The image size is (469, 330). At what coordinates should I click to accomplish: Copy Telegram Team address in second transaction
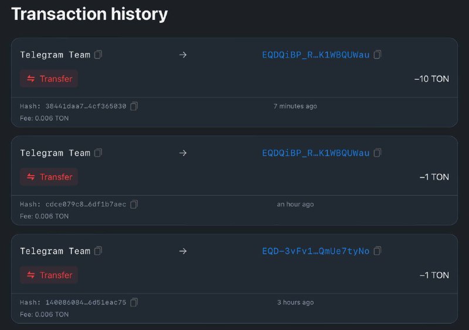[98, 153]
